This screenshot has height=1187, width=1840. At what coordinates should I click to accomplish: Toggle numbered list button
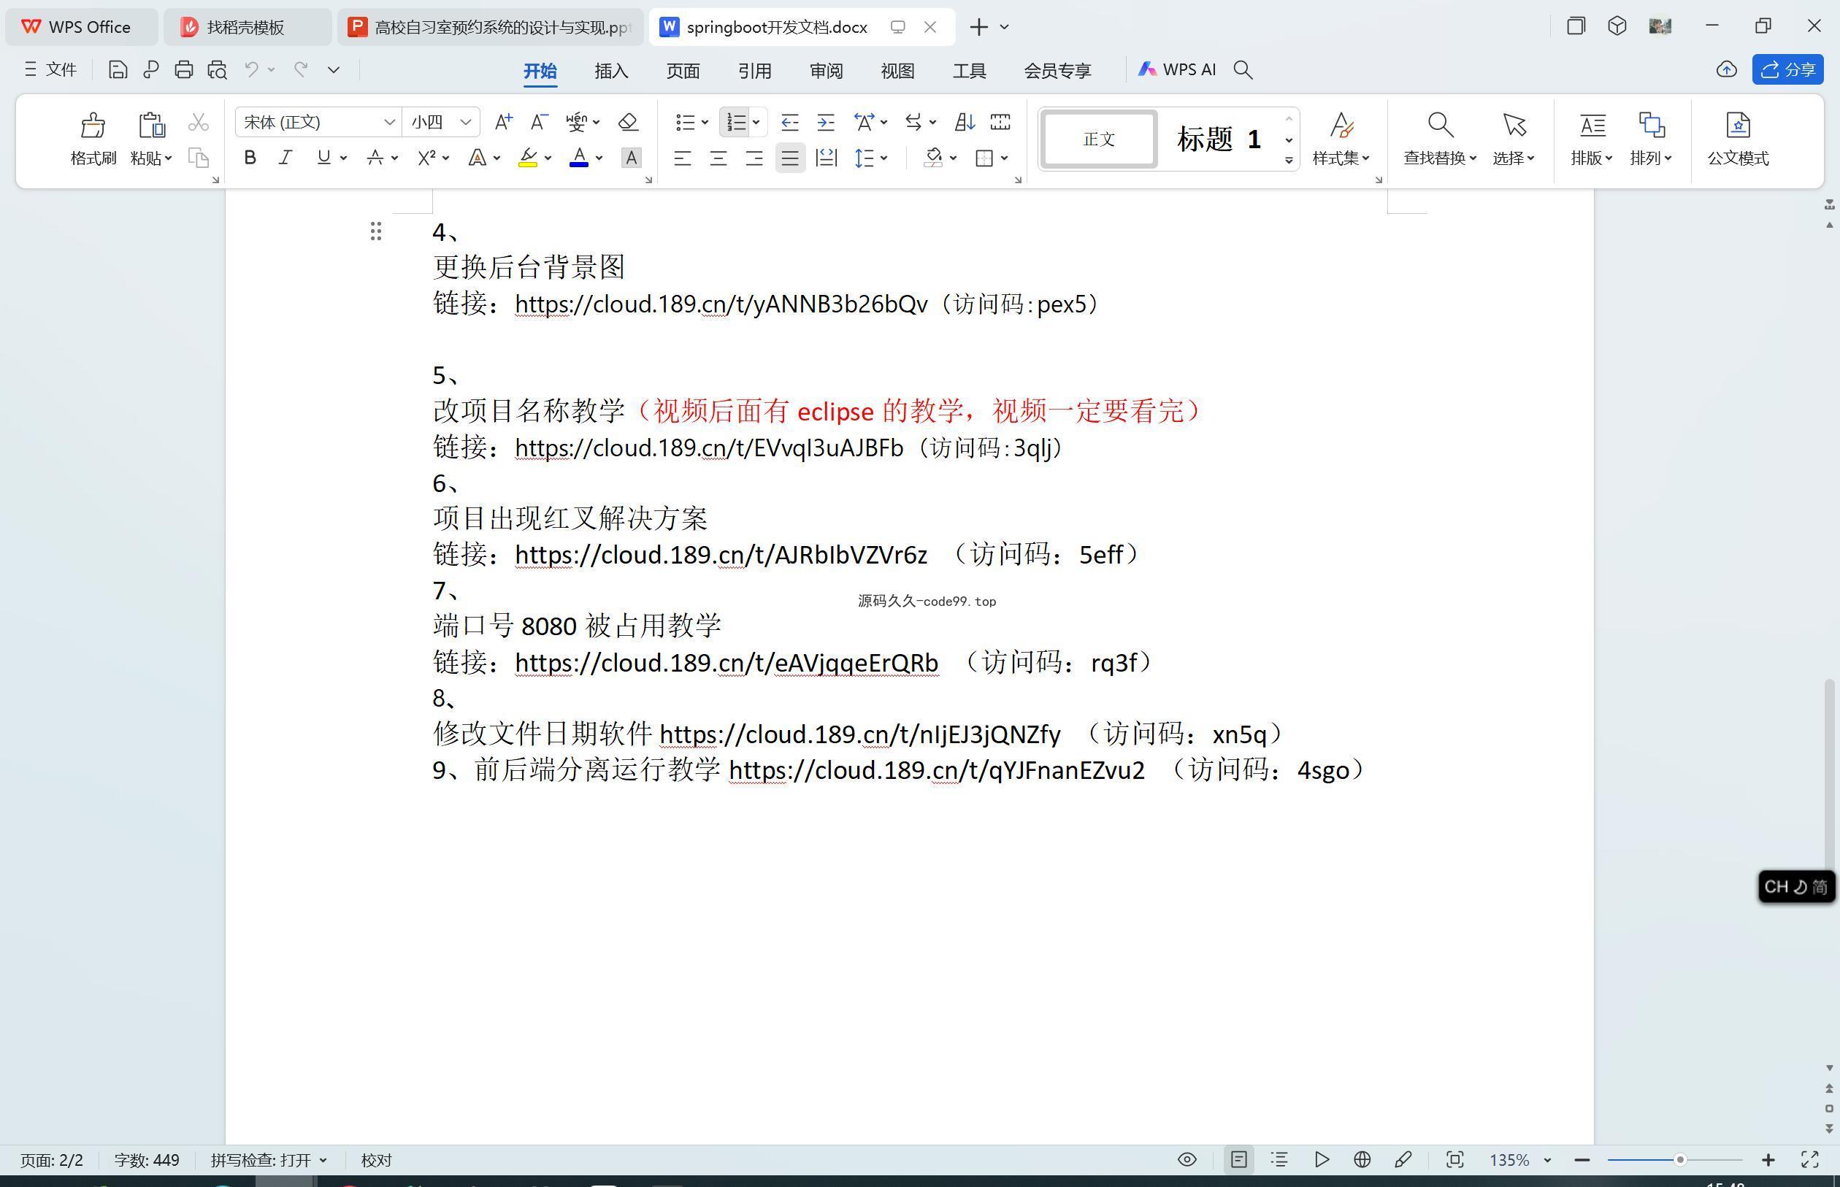pos(735,122)
